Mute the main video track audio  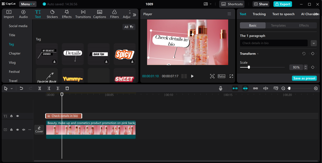[x=24, y=130]
